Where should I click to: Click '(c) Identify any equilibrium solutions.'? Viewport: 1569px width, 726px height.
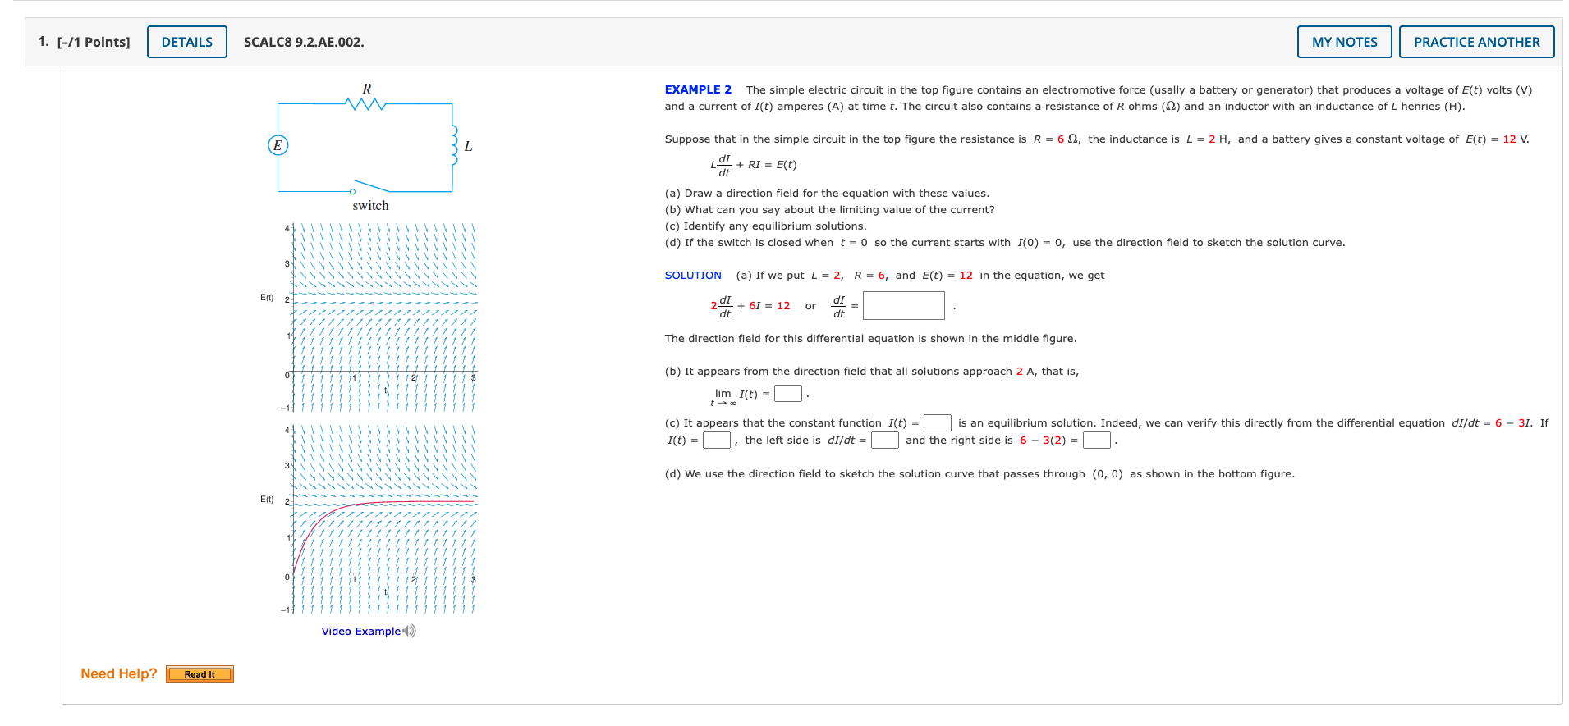click(x=765, y=226)
